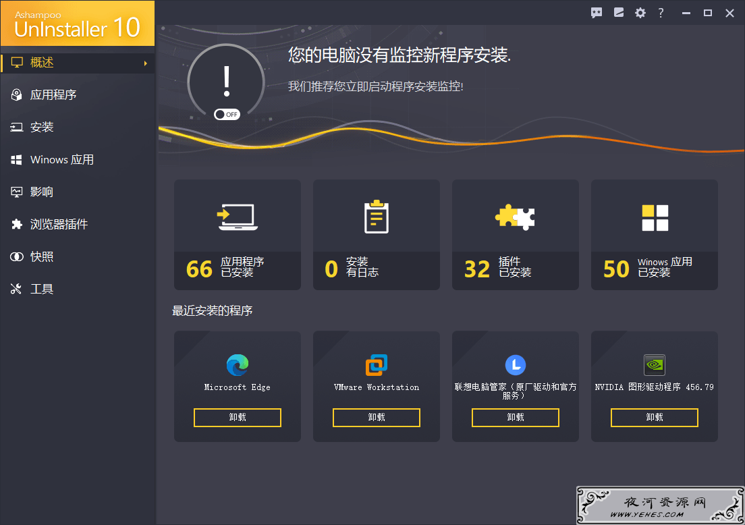
Task: Open the 工具 section
Action: [78, 289]
